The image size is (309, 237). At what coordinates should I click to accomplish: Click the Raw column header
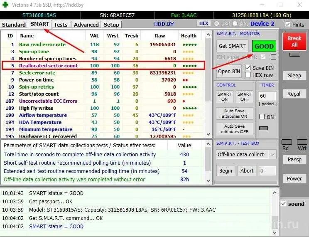point(160,36)
